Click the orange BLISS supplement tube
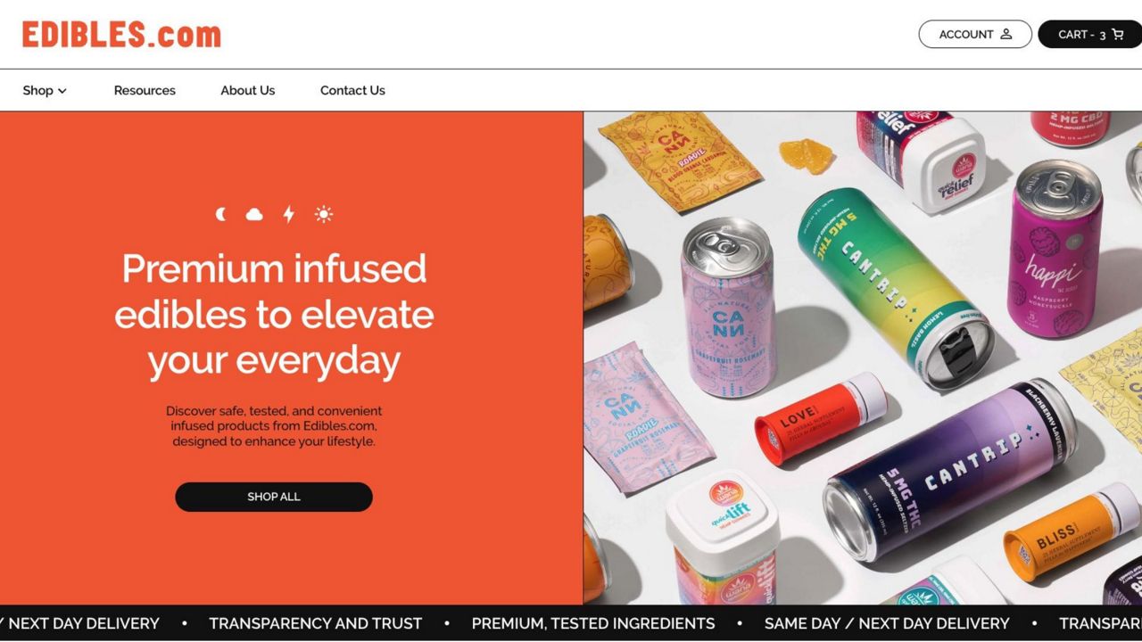 tap(1072, 531)
